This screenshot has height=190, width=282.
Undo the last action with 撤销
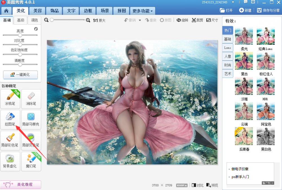point(130,20)
